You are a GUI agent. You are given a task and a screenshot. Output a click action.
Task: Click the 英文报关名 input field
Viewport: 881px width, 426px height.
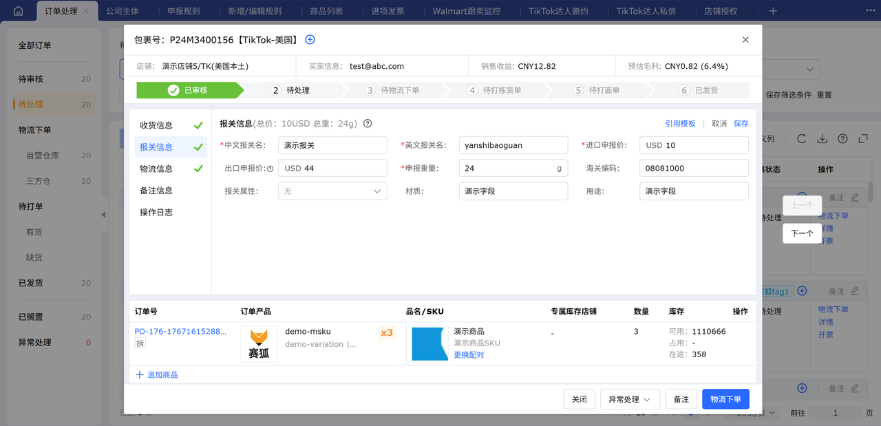[513, 145]
